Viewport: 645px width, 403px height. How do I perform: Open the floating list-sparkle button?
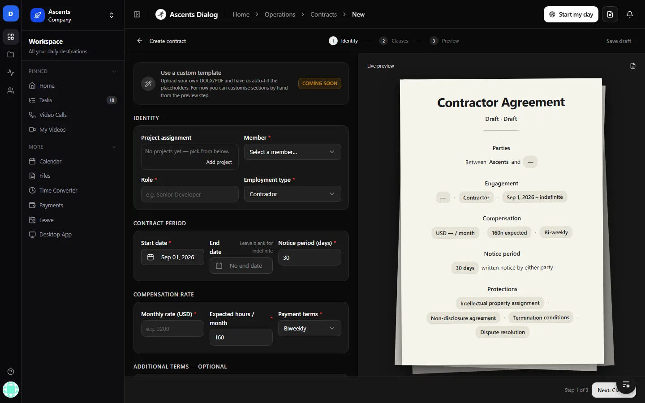coord(626,384)
